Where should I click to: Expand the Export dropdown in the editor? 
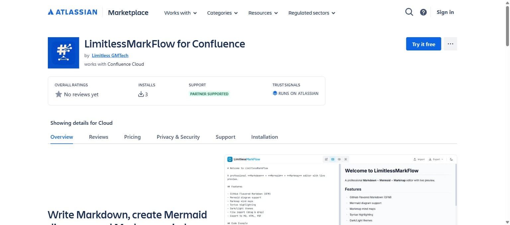(436, 159)
